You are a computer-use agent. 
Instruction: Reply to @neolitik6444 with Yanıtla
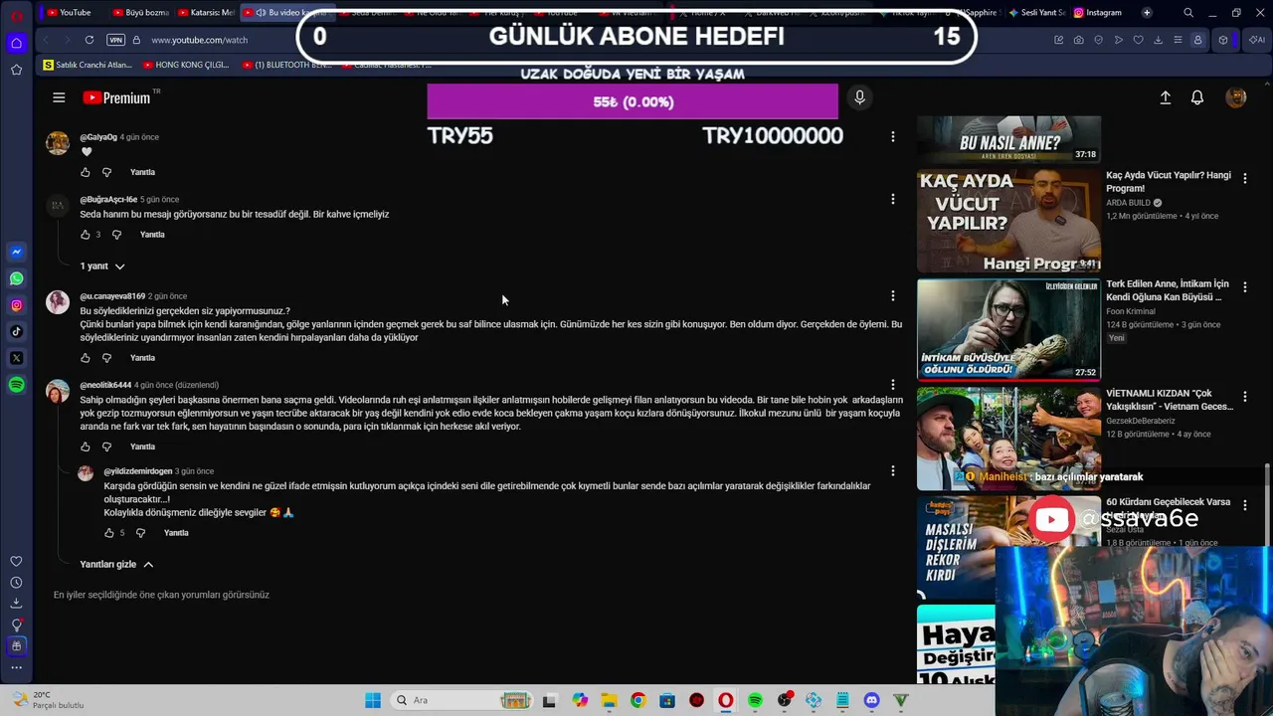(142, 447)
